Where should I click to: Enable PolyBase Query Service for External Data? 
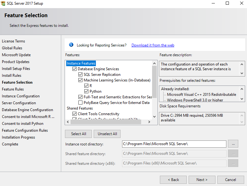pyautogui.click(x=80, y=103)
